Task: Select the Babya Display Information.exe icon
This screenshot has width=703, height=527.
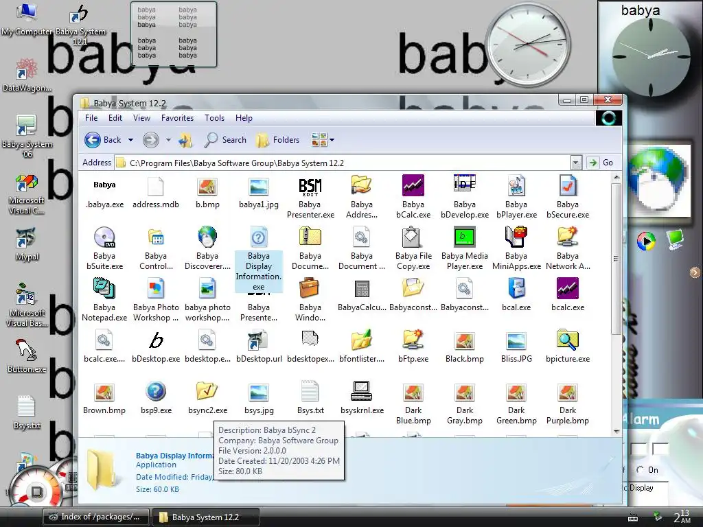Action: (259, 237)
